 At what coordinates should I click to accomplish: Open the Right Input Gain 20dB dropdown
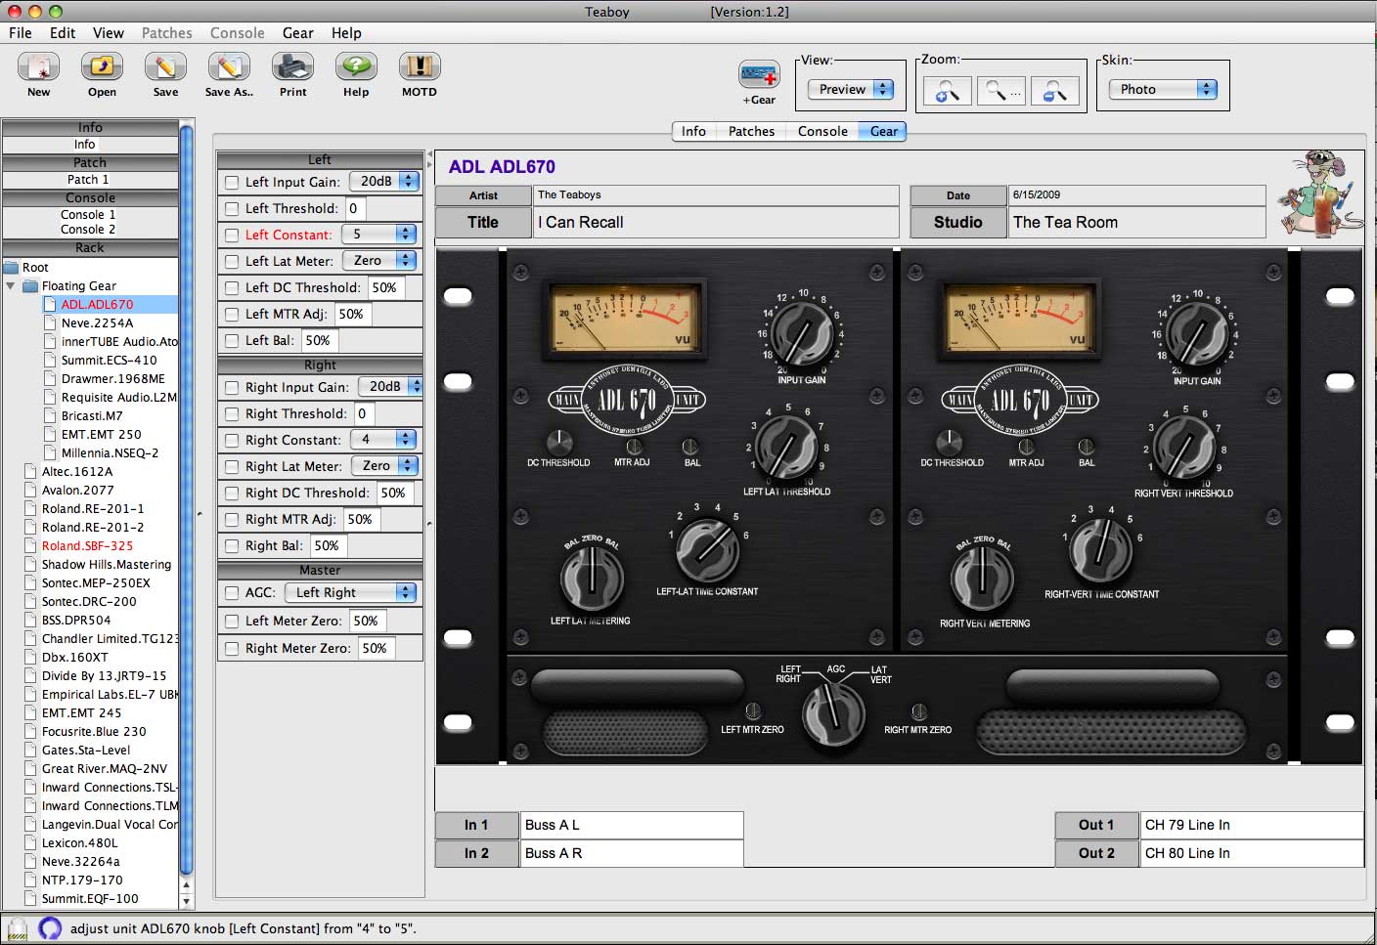pos(389,386)
